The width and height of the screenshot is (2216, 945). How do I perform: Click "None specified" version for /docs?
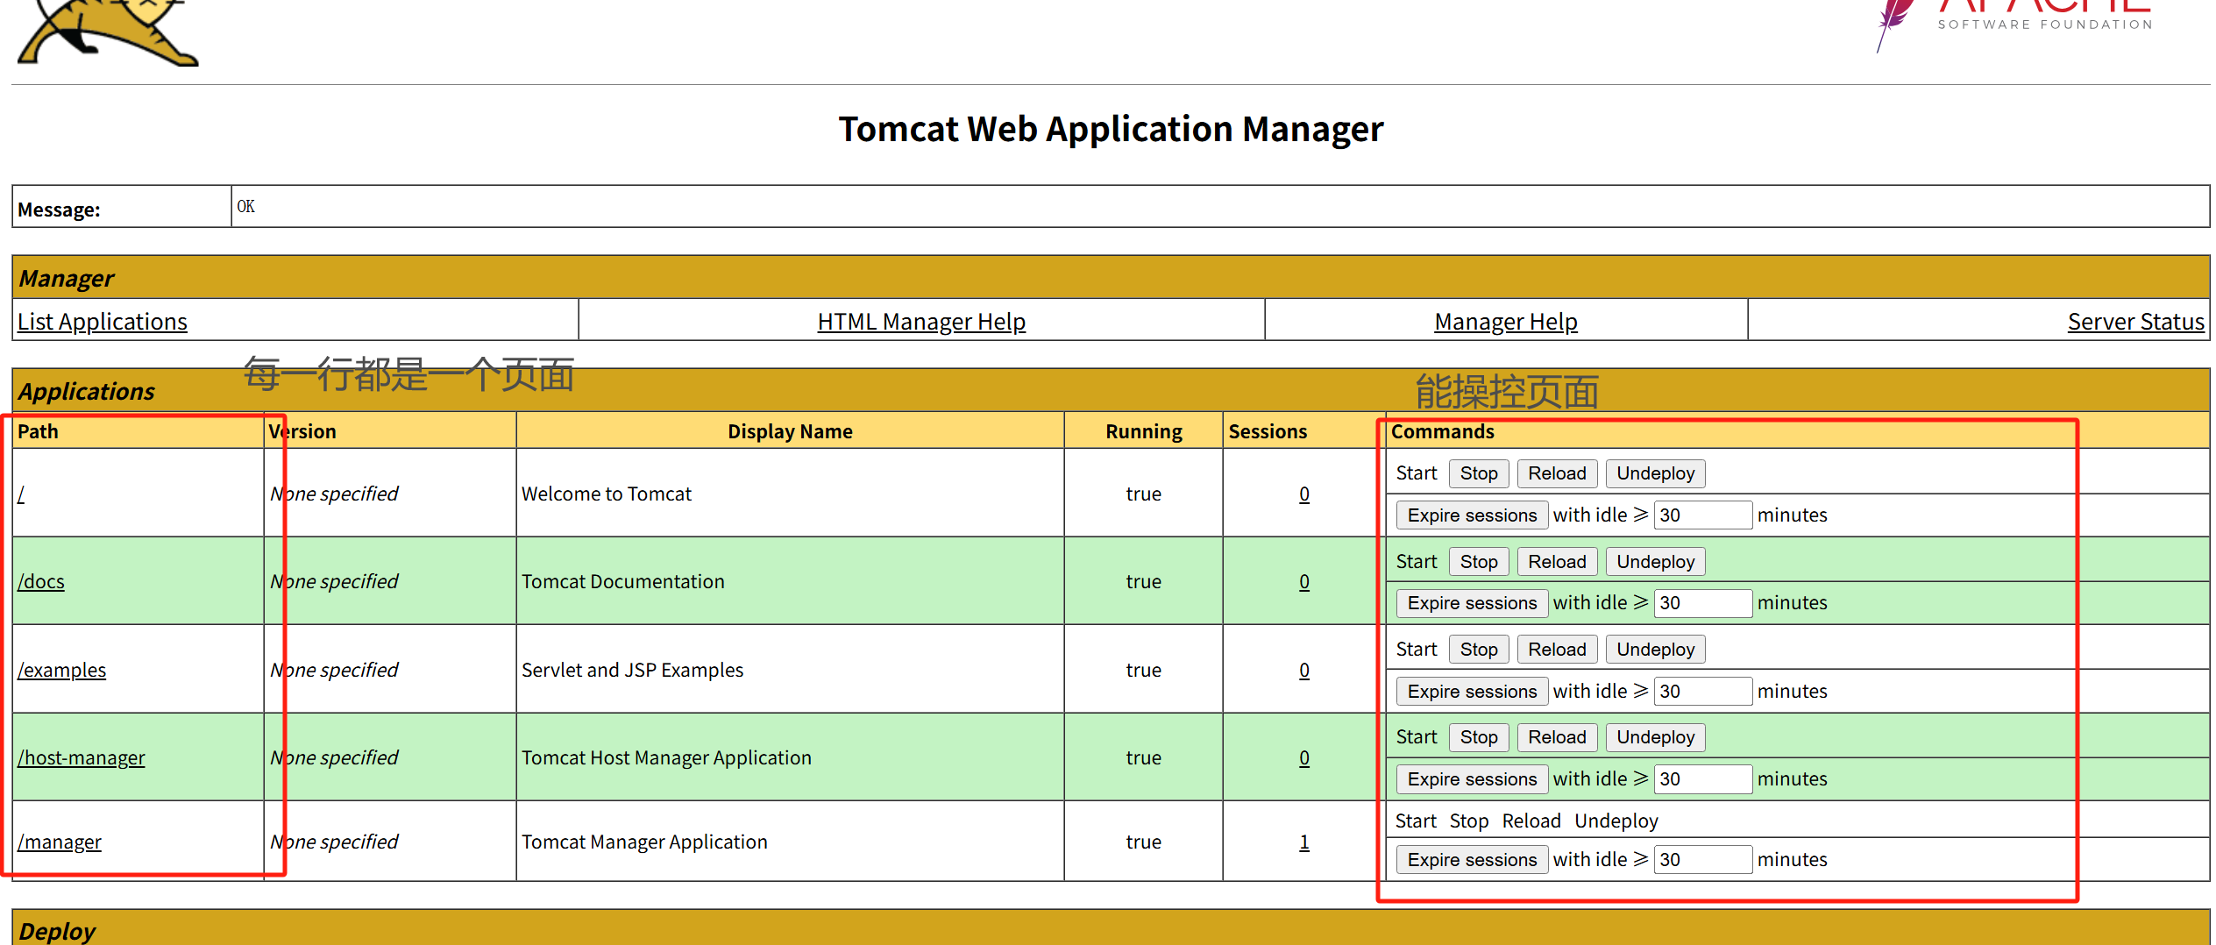click(x=334, y=581)
